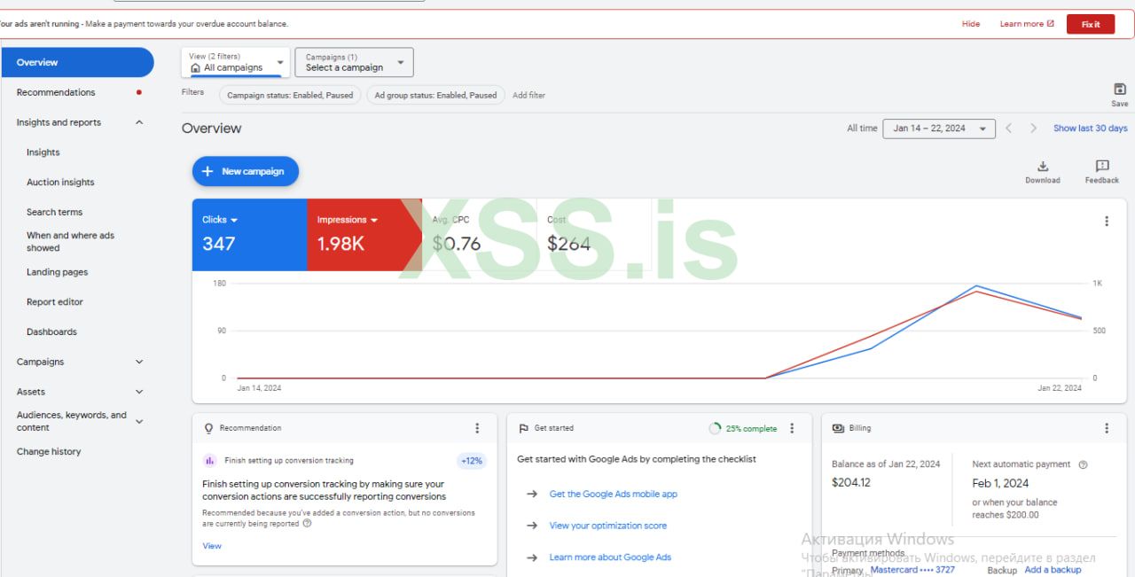Click the New campaign button
Image resolution: width=1135 pixels, height=577 pixels.
246,171
